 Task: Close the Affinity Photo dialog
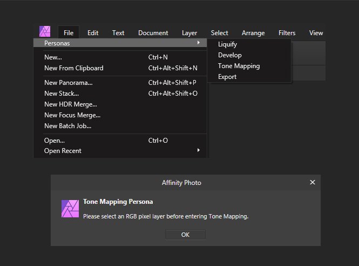click(312, 182)
